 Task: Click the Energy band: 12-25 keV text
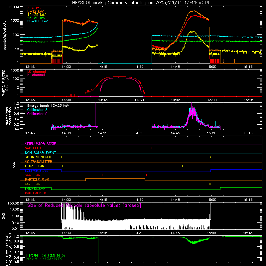pos(48,106)
